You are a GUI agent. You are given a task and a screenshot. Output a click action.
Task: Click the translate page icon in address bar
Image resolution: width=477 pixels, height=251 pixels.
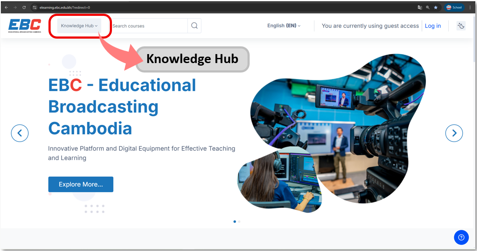pyautogui.click(x=420, y=7)
